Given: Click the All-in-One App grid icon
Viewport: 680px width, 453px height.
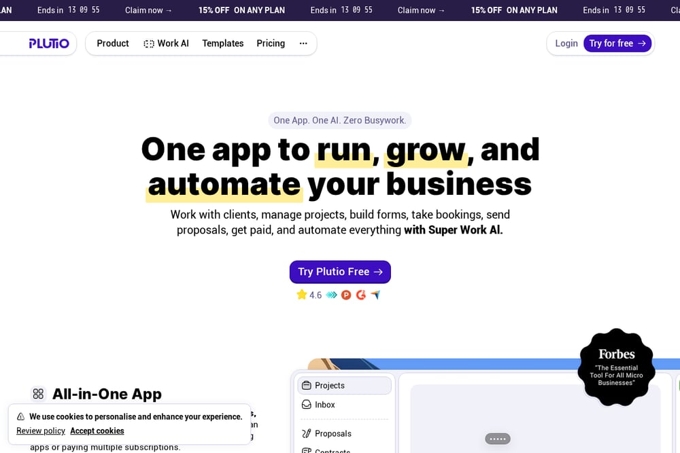Looking at the screenshot, I should click(38, 394).
